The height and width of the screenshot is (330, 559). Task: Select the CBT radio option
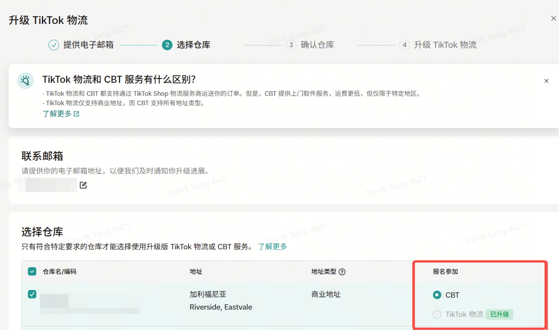pyautogui.click(x=437, y=295)
